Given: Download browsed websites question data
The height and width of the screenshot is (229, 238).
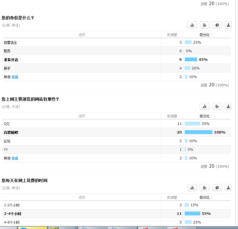Looking at the screenshot, I should [x=228, y=106].
